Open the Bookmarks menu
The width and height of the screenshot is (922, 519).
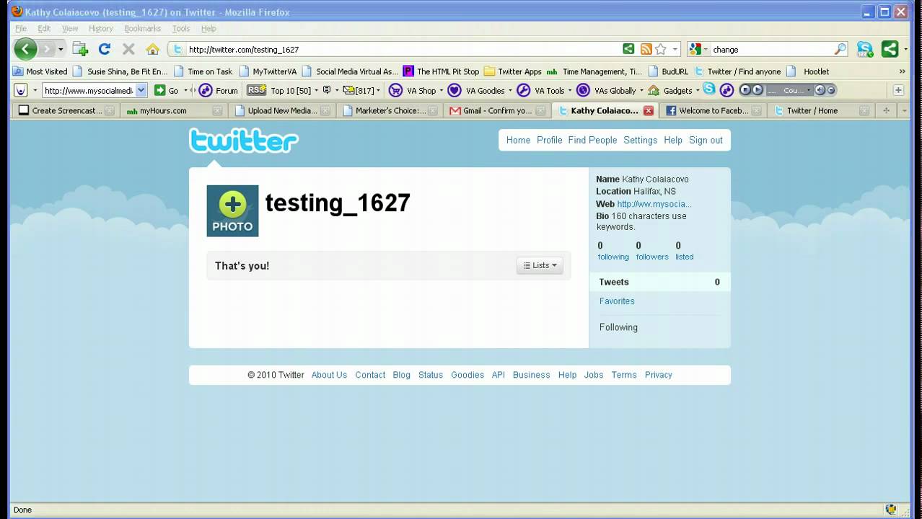click(143, 28)
